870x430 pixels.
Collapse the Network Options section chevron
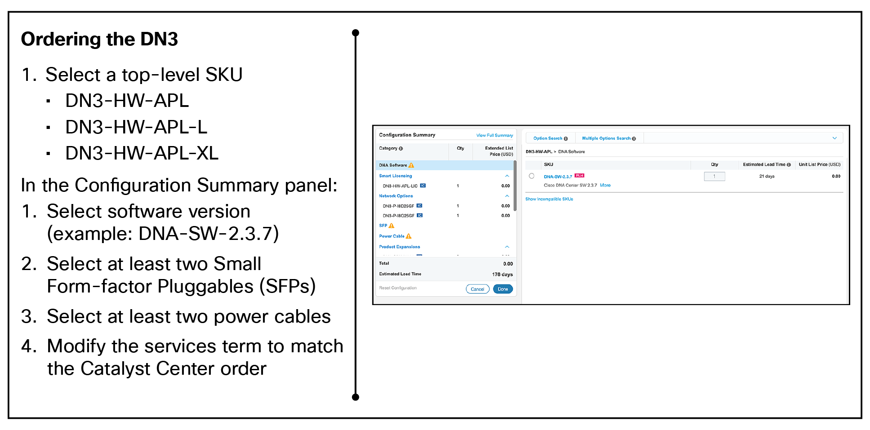tap(507, 196)
